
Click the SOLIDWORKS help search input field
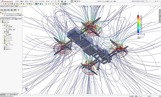(139, 1)
